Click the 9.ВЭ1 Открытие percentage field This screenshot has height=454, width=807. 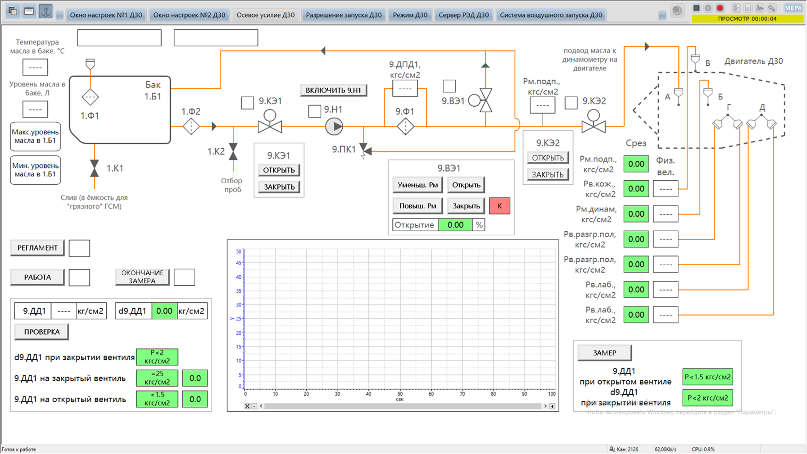click(455, 225)
